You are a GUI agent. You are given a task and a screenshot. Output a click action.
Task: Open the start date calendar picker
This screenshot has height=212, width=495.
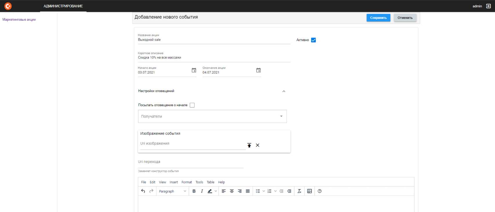point(194,70)
